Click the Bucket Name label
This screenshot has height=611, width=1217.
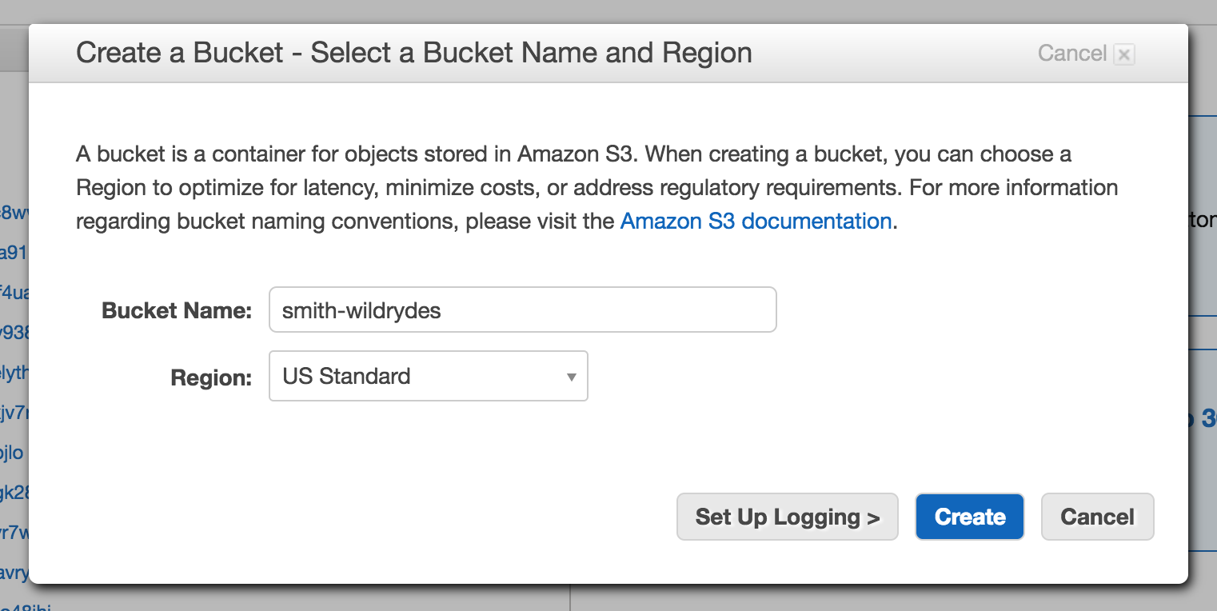[x=177, y=310]
